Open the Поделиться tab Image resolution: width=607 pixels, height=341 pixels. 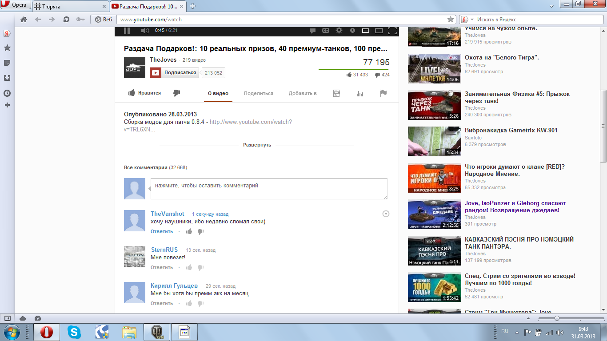point(259,93)
